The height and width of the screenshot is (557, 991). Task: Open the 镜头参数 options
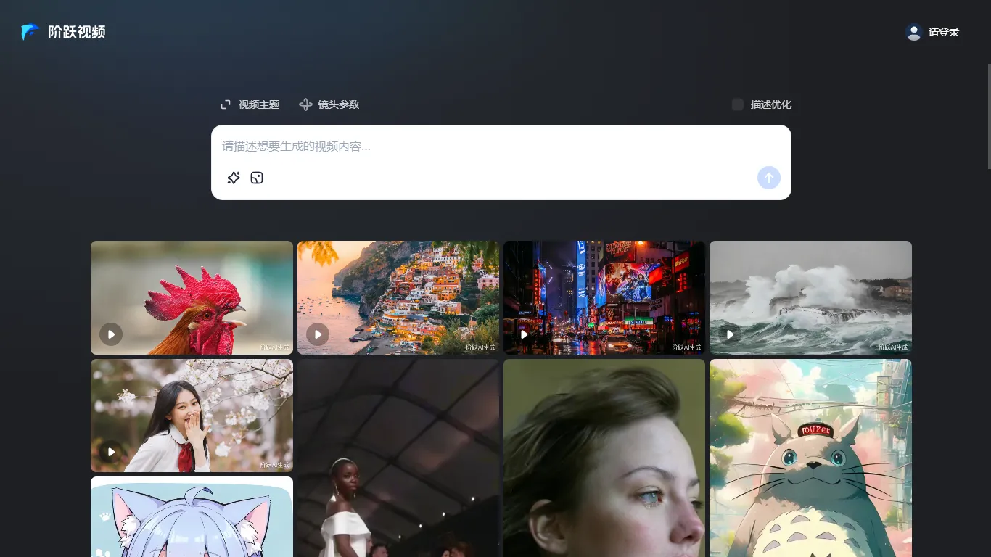(x=329, y=104)
